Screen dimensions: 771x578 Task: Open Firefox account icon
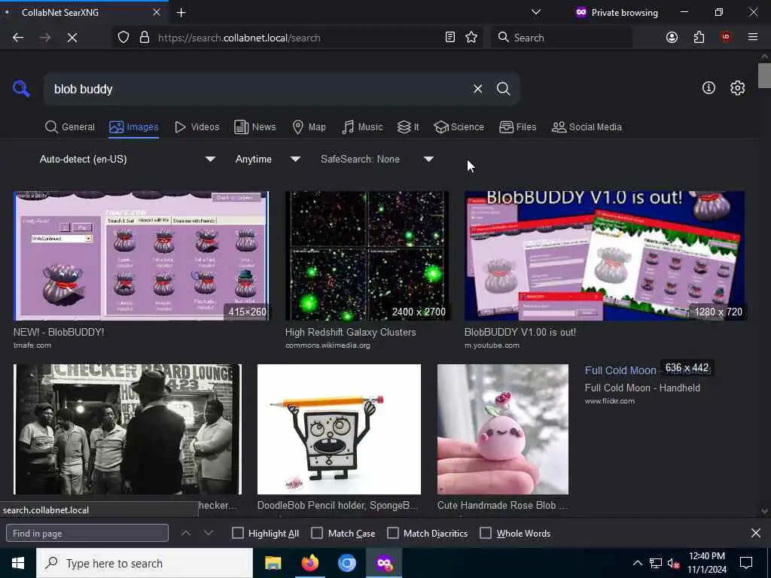click(x=672, y=38)
